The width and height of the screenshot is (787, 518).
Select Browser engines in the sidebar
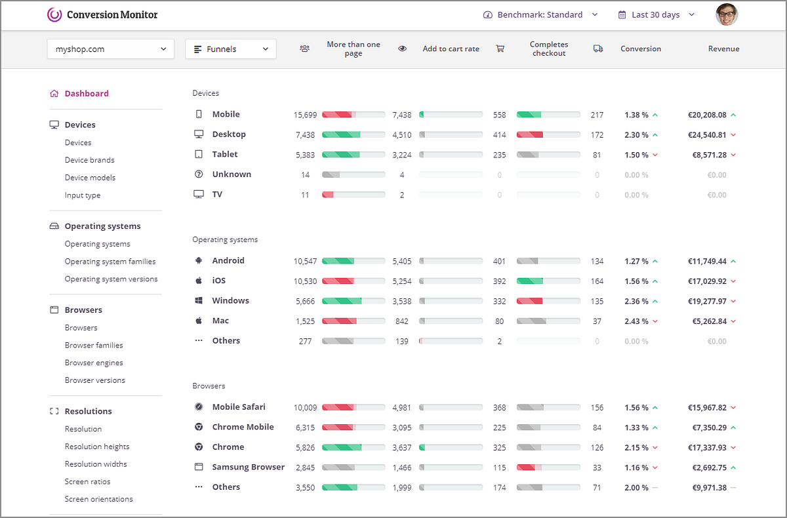click(x=94, y=362)
